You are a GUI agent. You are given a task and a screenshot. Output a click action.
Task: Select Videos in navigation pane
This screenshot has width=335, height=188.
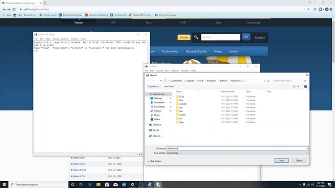pyautogui.click(x=157, y=119)
